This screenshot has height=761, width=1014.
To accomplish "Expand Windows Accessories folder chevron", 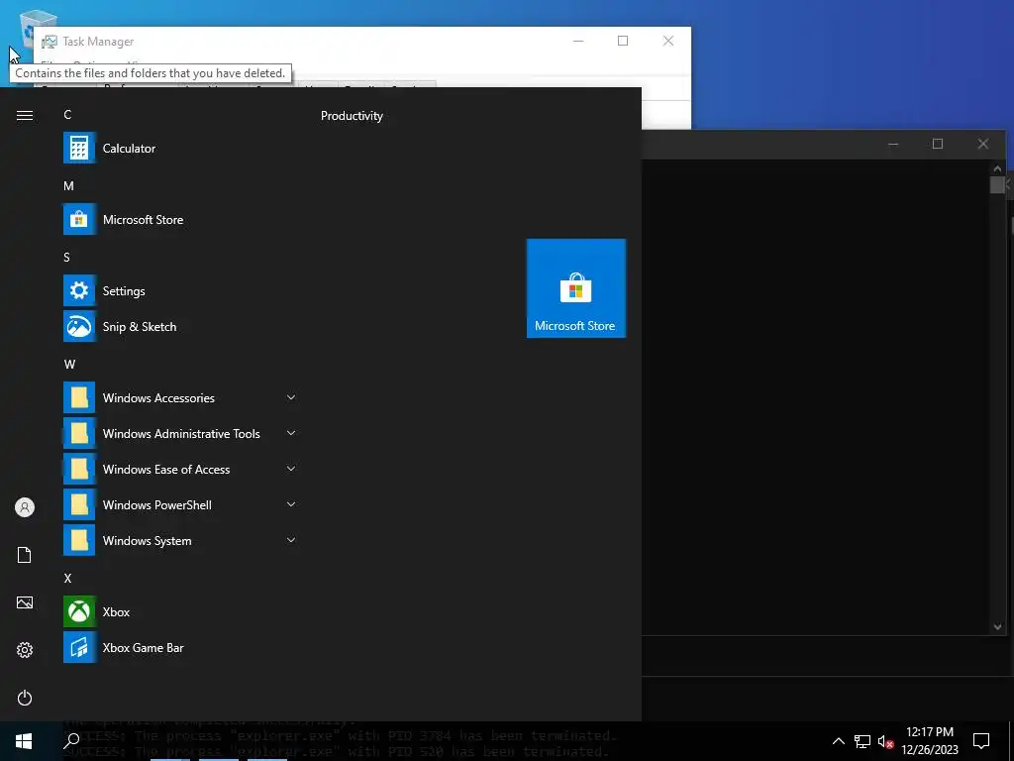I will tap(291, 397).
